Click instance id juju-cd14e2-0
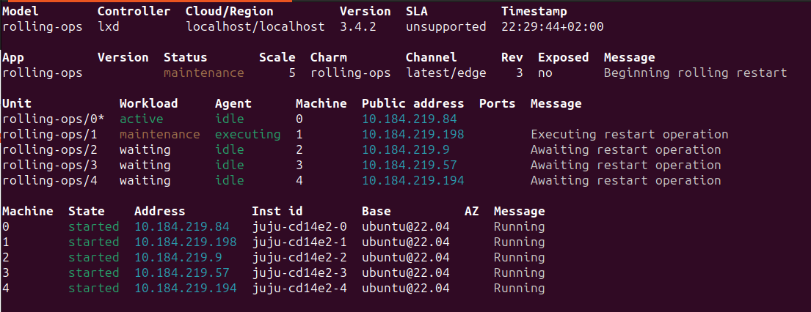This screenshot has height=312, width=811. pyautogui.click(x=299, y=227)
